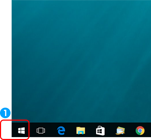Launch Google Chrome from taskbar
The height and width of the screenshot is (140, 151).
tap(140, 131)
